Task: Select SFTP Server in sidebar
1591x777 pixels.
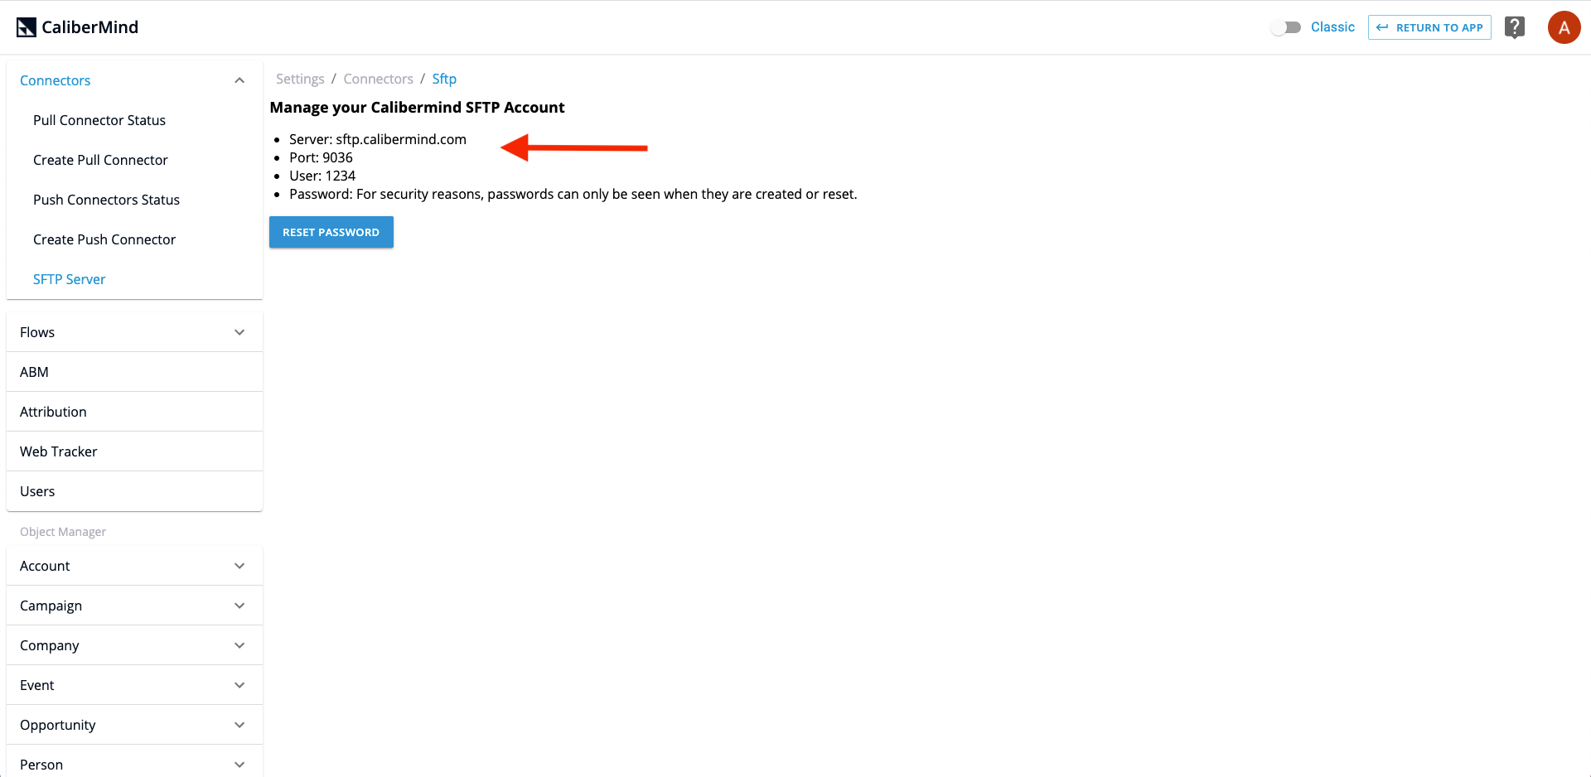Action: pyautogui.click(x=134, y=279)
